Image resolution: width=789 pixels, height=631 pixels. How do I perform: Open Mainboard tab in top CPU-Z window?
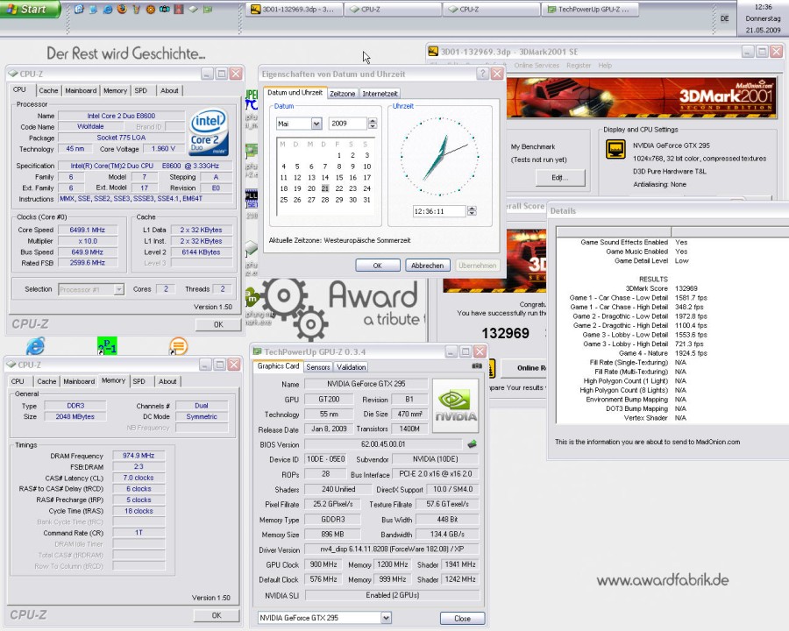coord(81,90)
